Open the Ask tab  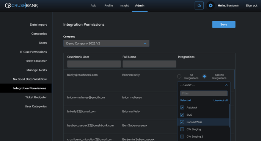[x=93, y=5]
